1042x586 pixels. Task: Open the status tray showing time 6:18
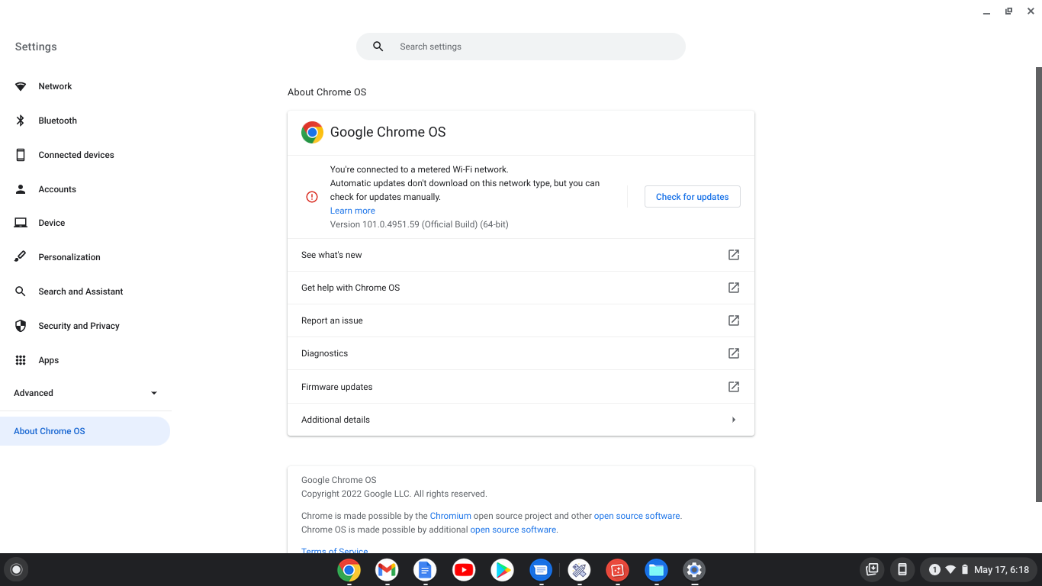(979, 569)
